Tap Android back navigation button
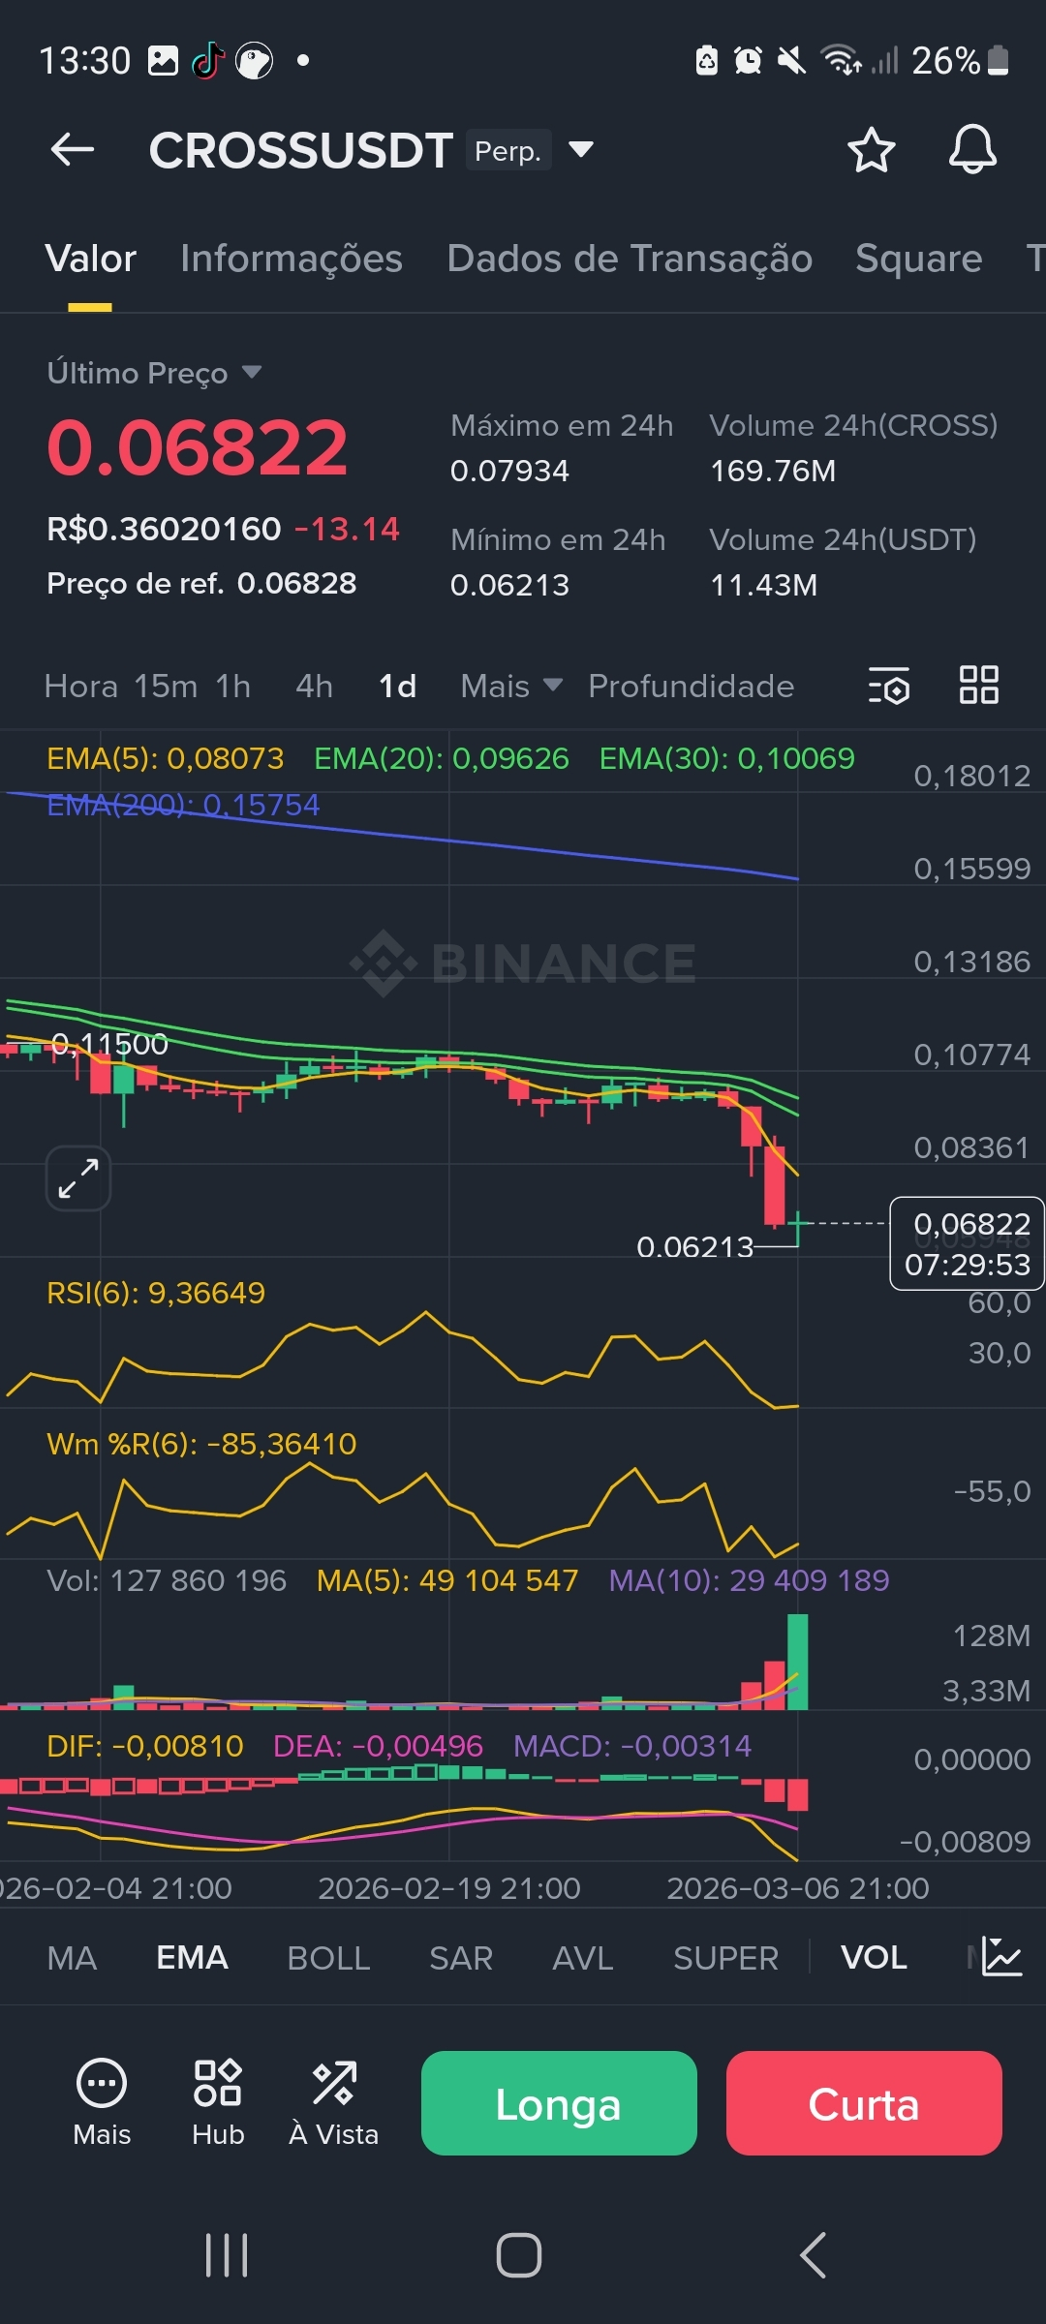Viewport: 1046px width, 2324px height. click(814, 2255)
